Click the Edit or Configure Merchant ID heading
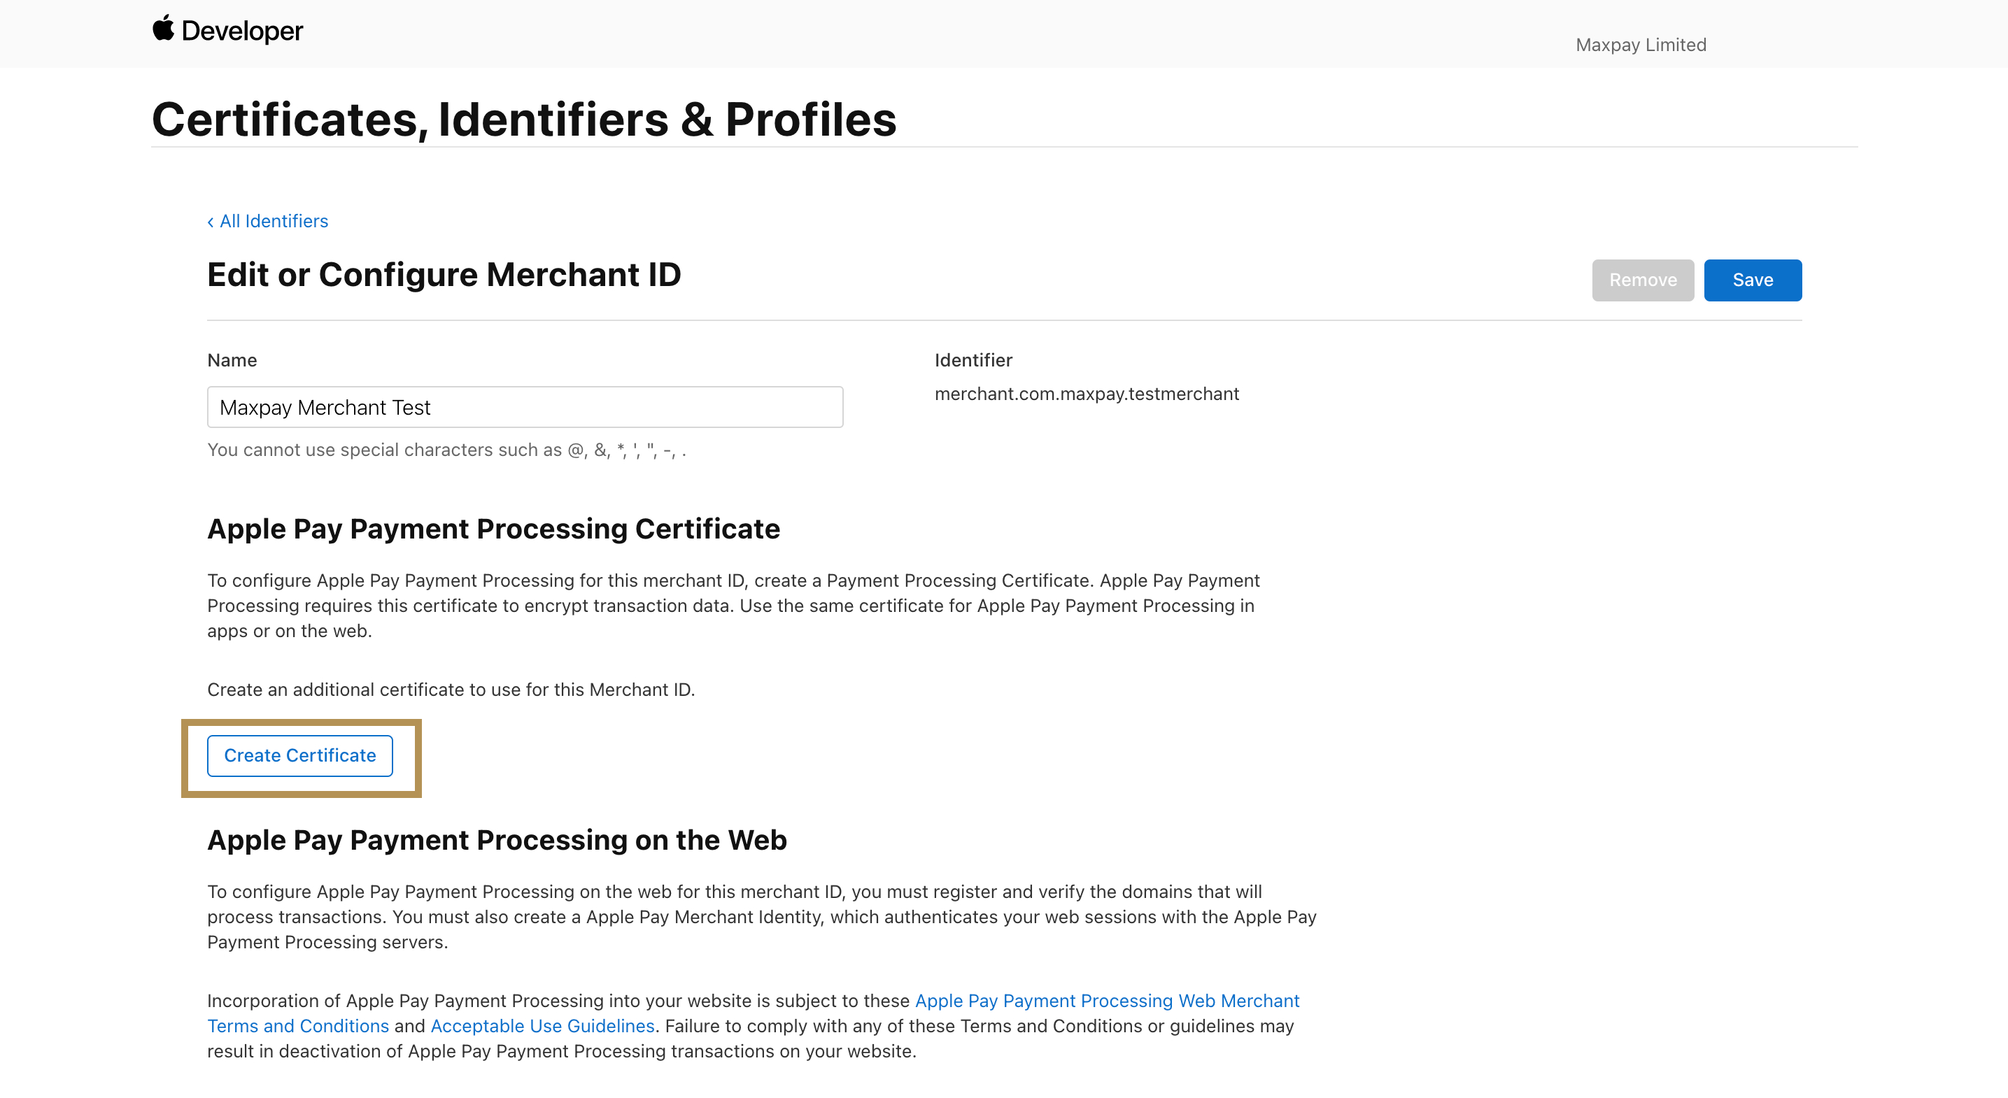This screenshot has width=2008, height=1098. 444,274
